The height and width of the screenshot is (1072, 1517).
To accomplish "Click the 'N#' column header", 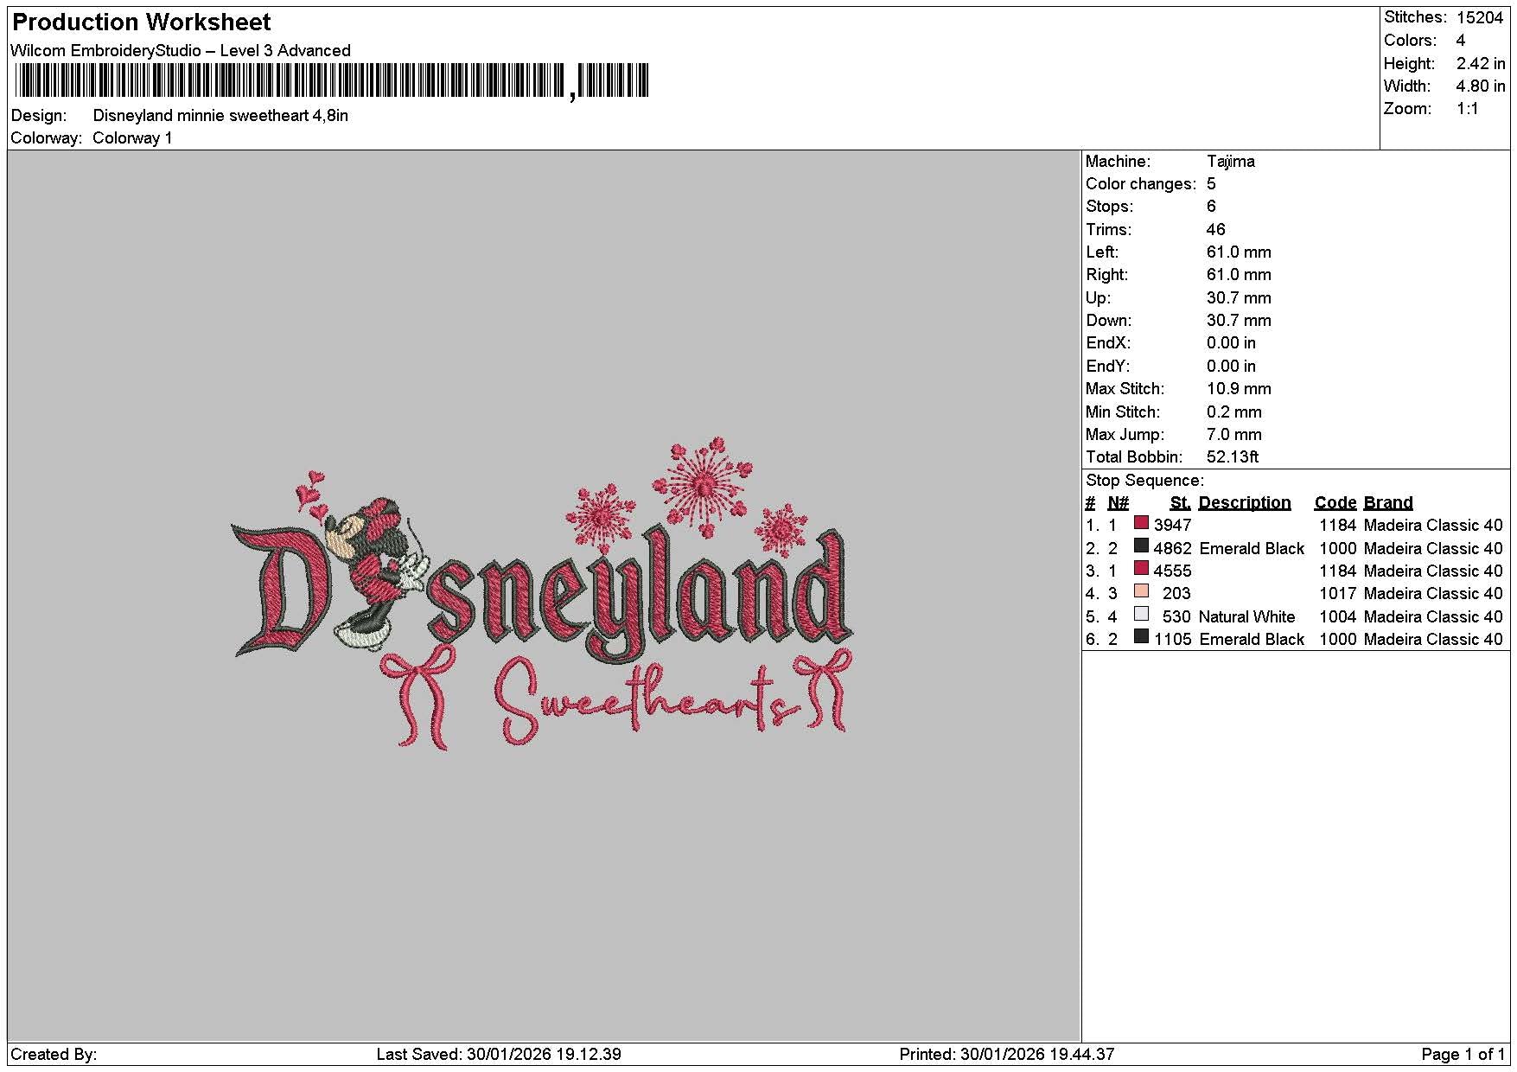I will pyautogui.click(x=1118, y=503).
